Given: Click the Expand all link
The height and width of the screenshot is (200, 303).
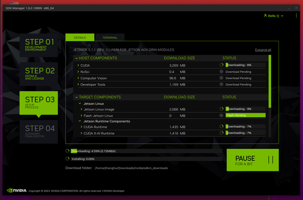Looking at the screenshot, I should coord(263,50).
